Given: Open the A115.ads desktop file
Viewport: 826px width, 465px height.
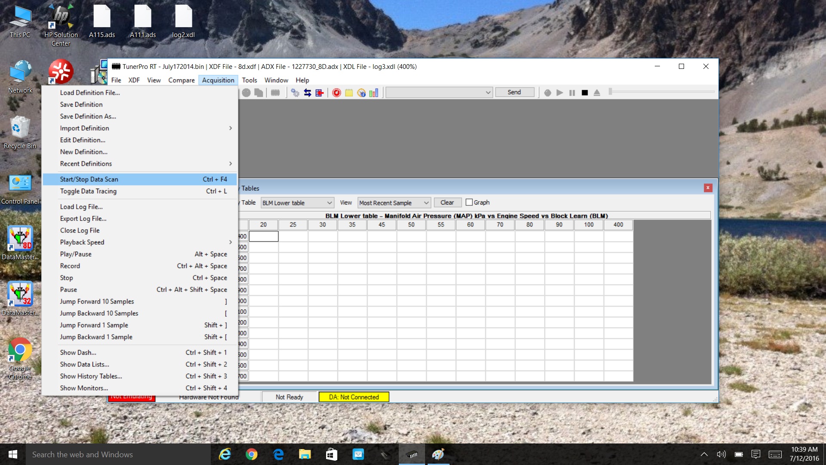Looking at the screenshot, I should [102, 22].
